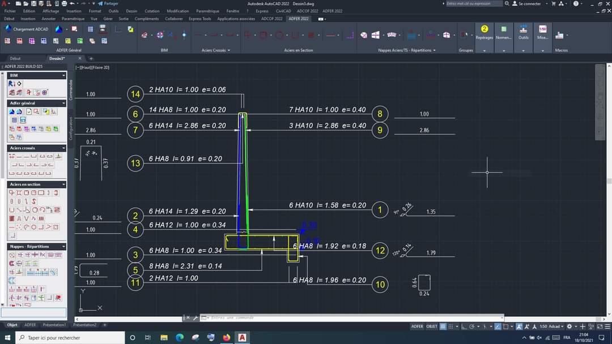This screenshot has height=344, width=612.
Task: Toggle OBJET model space button
Action: point(432,326)
